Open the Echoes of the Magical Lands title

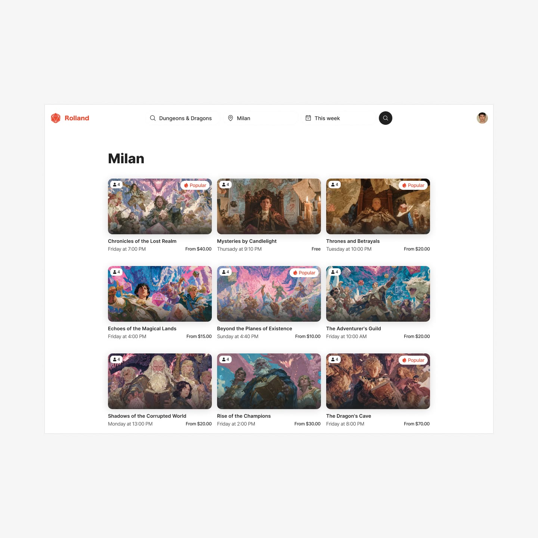point(142,329)
